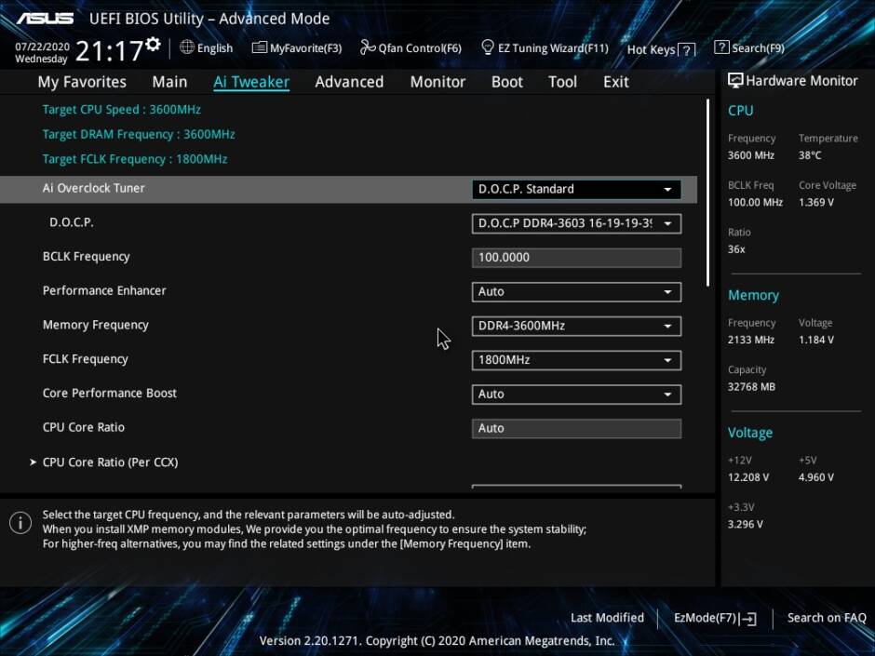The height and width of the screenshot is (656, 875).
Task: Open the Ai Overclock Tuner dropdown
Action: tap(576, 189)
